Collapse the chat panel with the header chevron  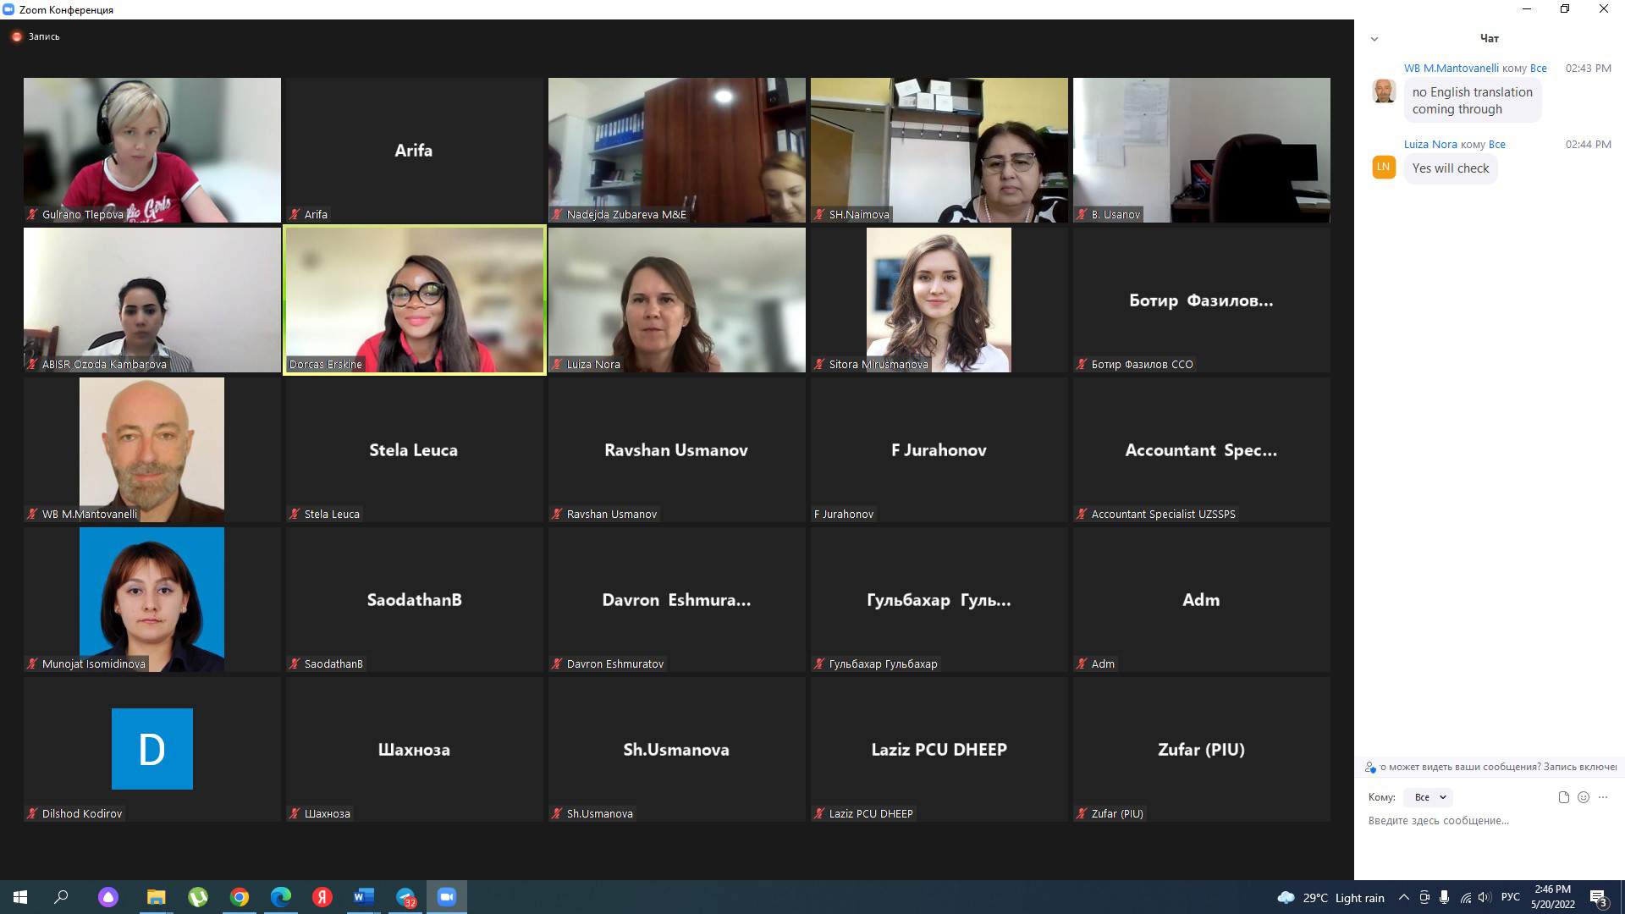[x=1374, y=39]
